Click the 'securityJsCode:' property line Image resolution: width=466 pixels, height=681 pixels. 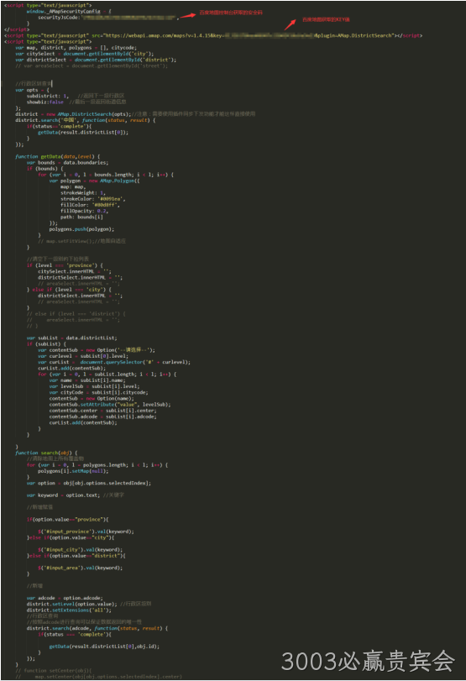pyautogui.click(x=108, y=18)
